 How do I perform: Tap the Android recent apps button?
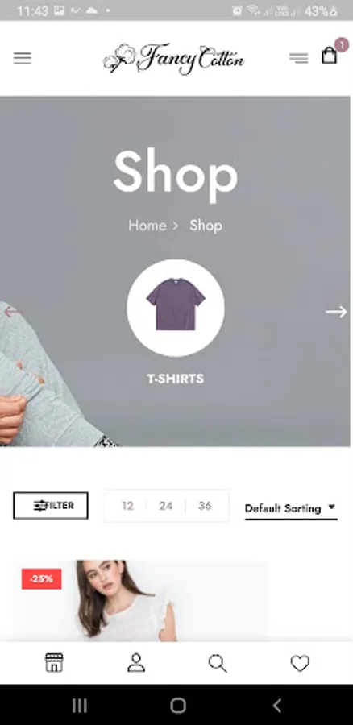[80, 706]
